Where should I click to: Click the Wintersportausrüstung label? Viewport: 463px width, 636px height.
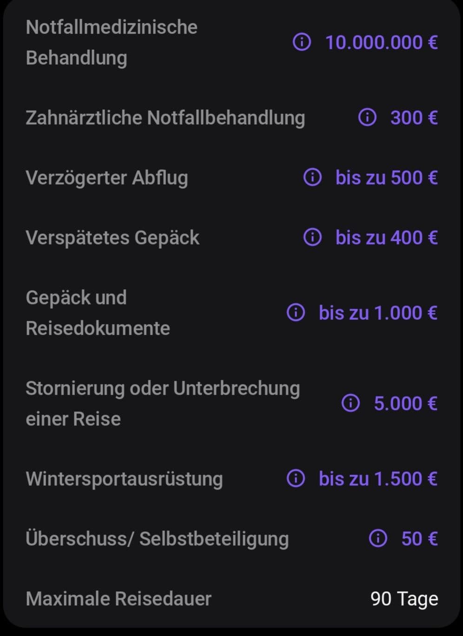124,479
